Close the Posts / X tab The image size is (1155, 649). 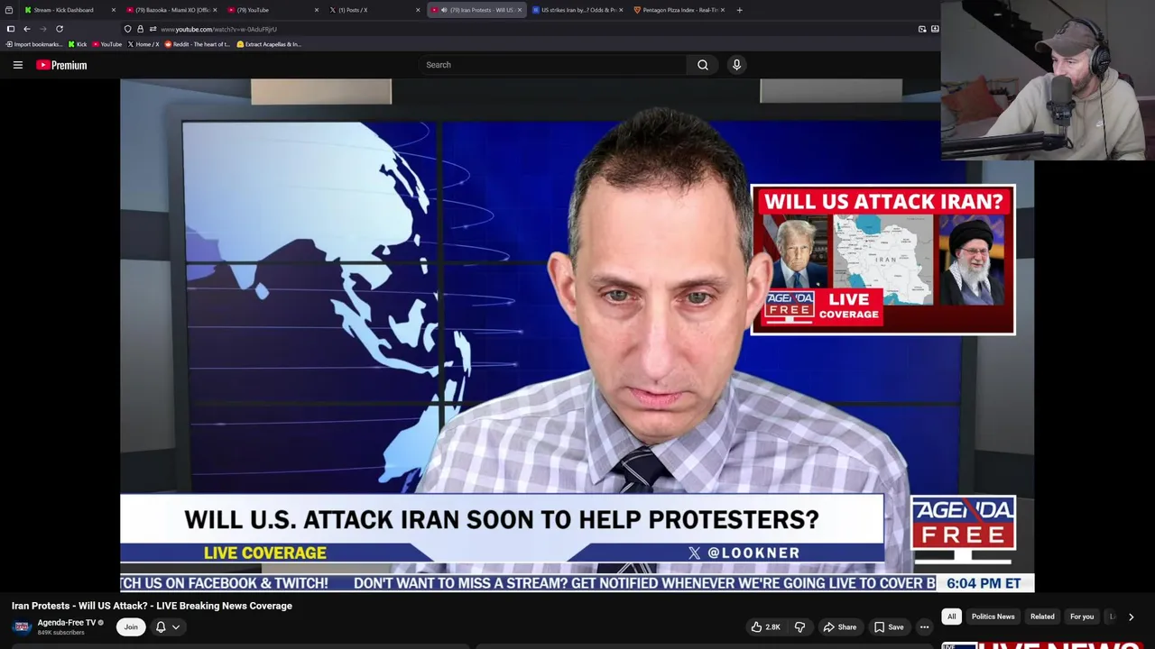pyautogui.click(x=418, y=10)
